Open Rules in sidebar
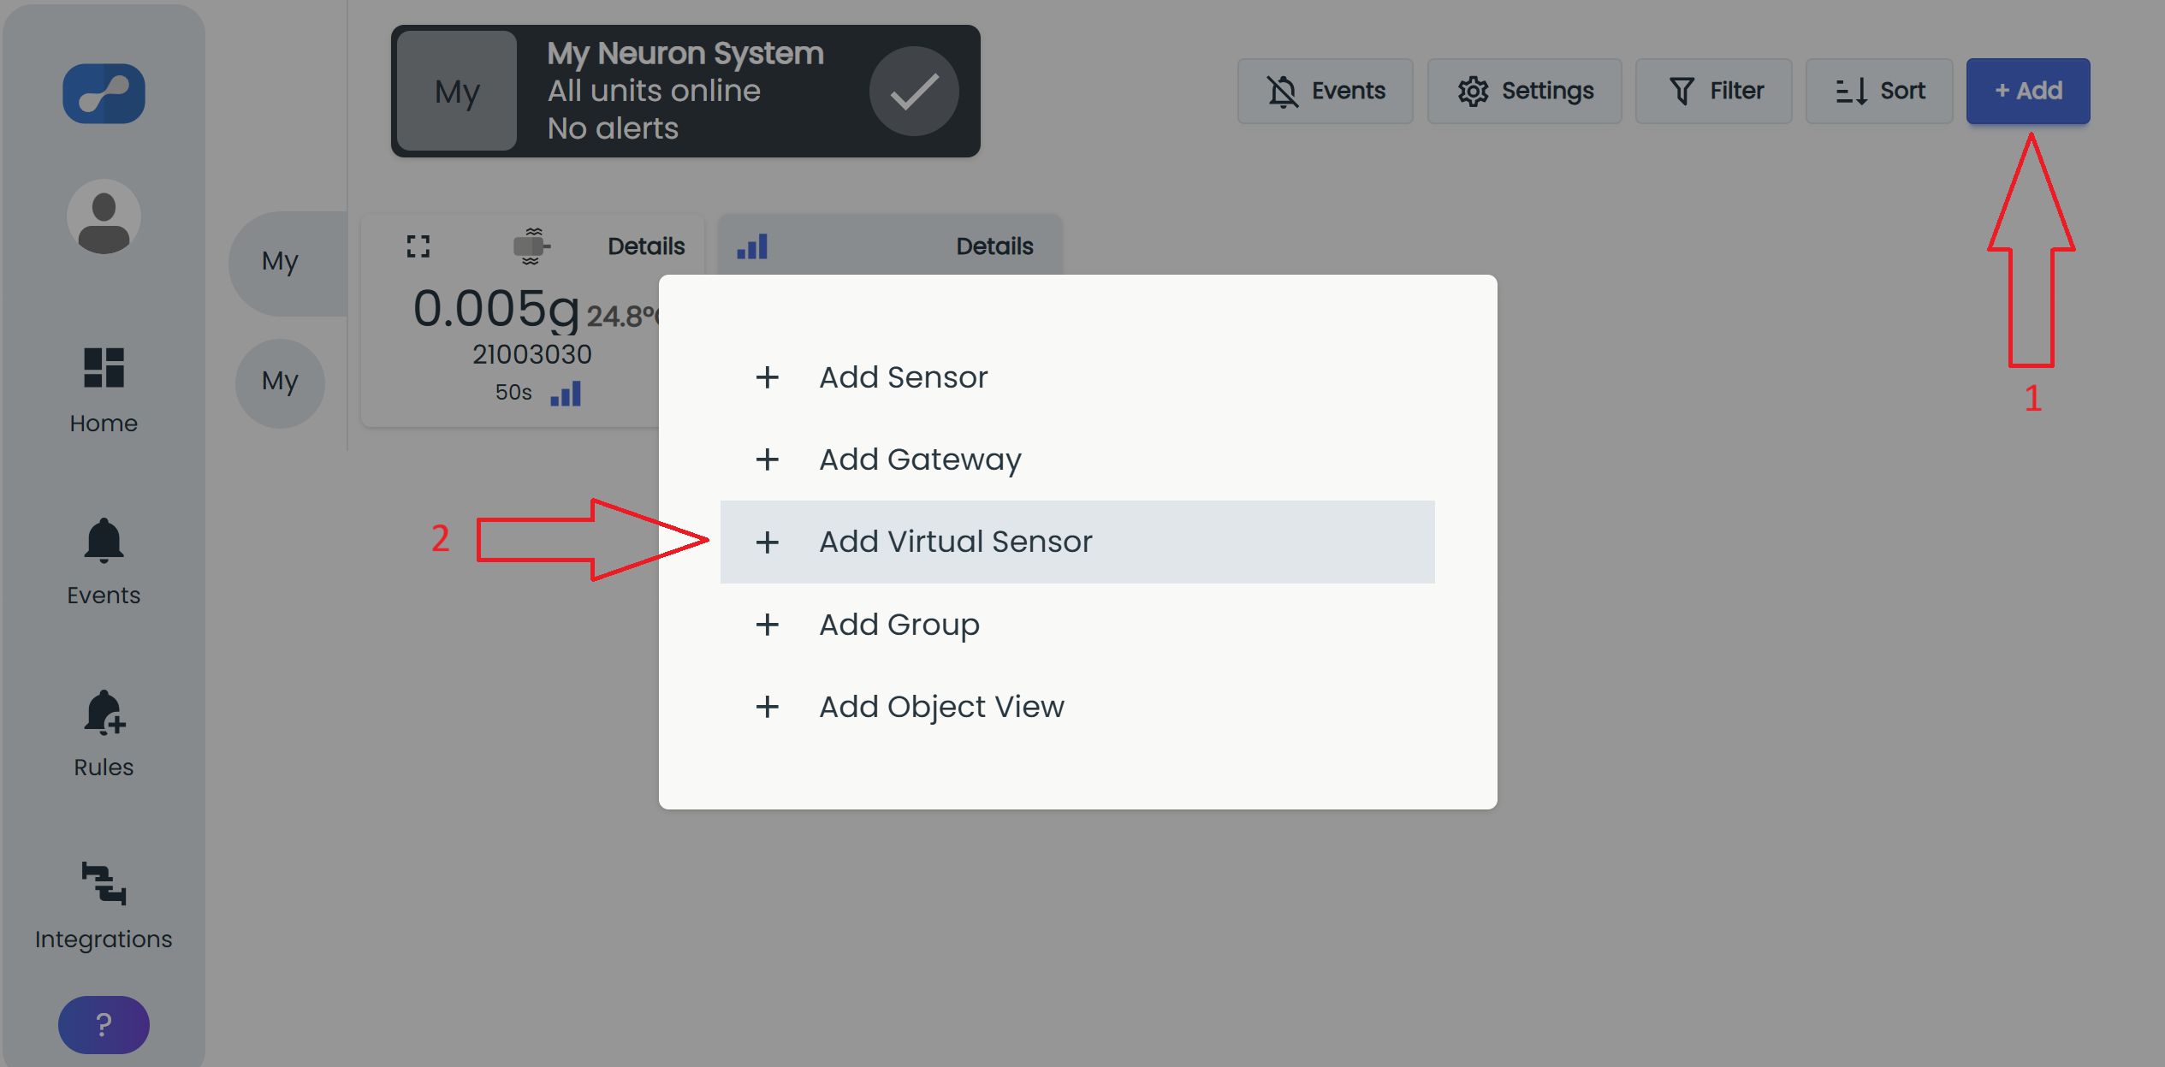 pyautogui.click(x=104, y=734)
